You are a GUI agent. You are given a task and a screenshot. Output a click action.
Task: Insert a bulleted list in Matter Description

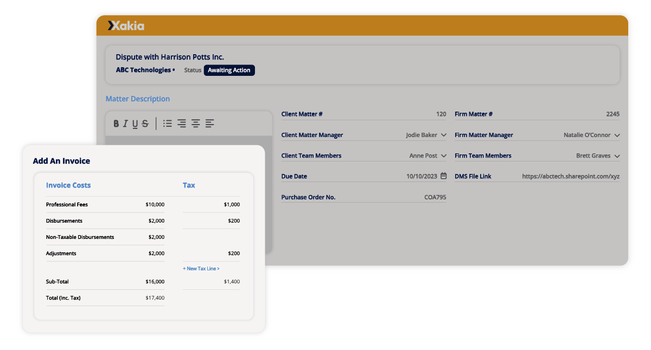(x=167, y=123)
